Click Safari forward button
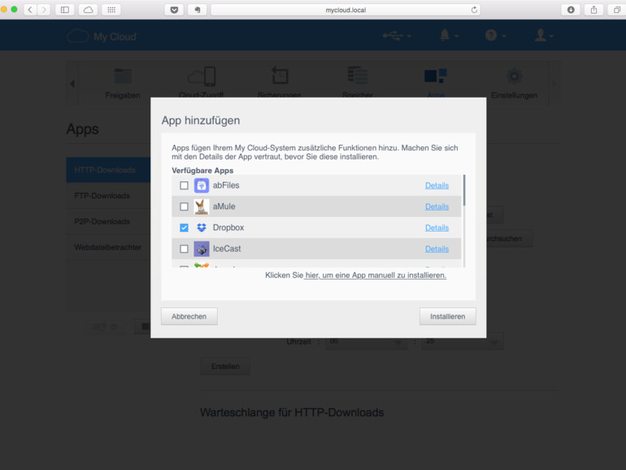 coord(44,10)
